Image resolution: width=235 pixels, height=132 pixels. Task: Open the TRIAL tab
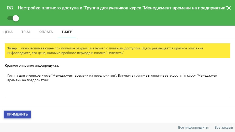(26, 32)
